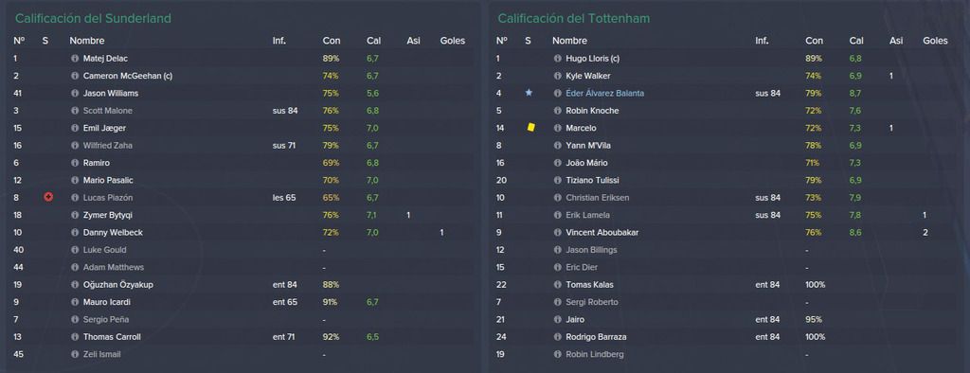970x373 pixels.
Task: Open Éder Álvarez Balanta player link
Action: pyautogui.click(x=604, y=93)
